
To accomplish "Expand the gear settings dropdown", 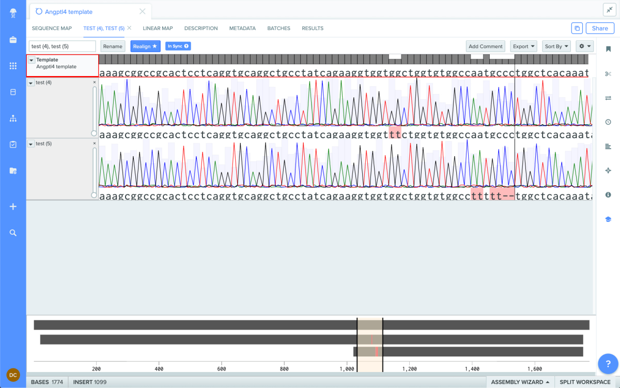I will (x=585, y=47).
